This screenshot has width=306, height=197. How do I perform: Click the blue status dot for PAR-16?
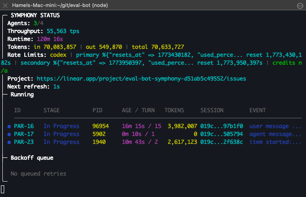point(9,126)
